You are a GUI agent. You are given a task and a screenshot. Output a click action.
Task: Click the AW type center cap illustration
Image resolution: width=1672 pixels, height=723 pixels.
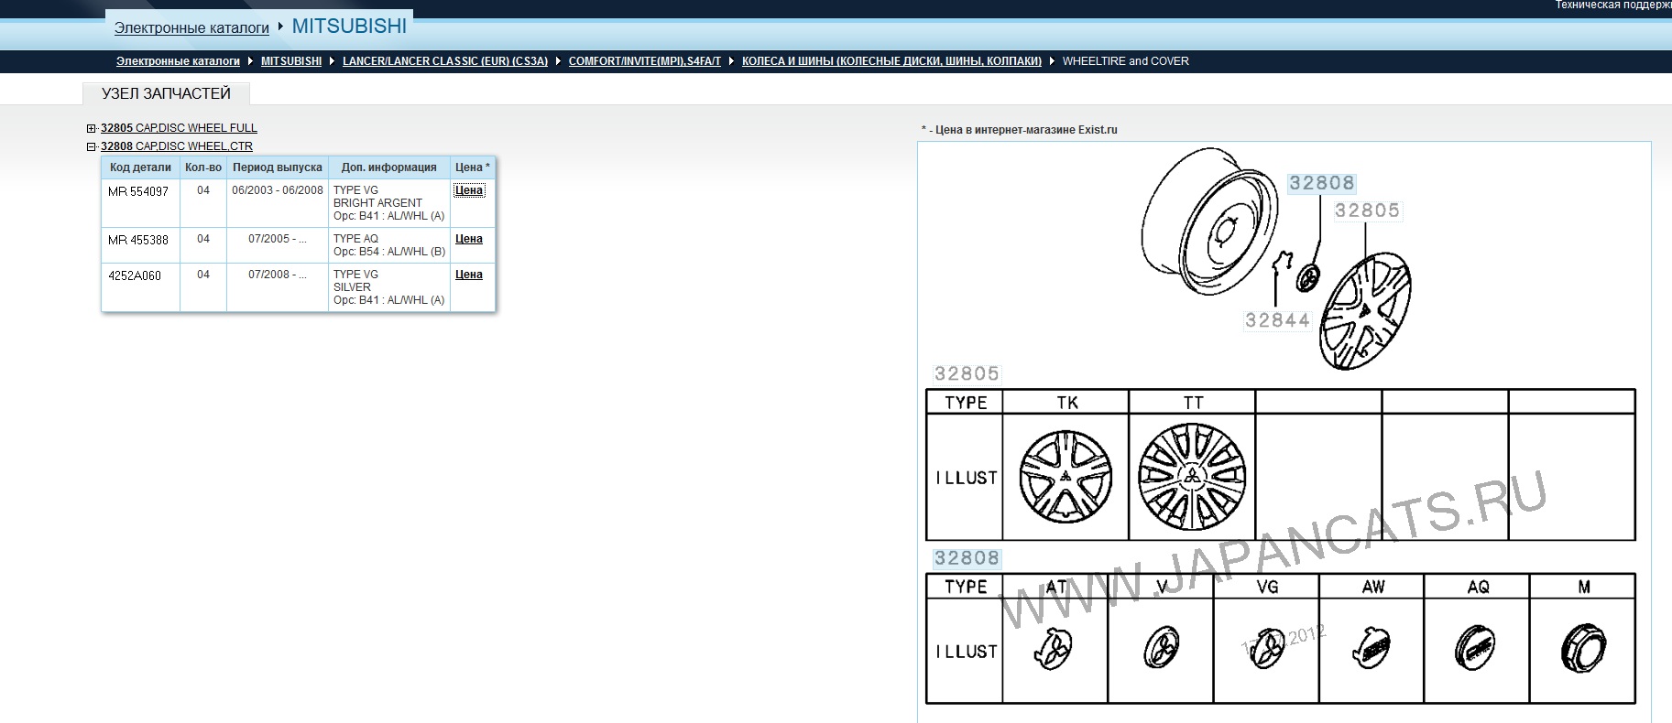(x=1371, y=649)
